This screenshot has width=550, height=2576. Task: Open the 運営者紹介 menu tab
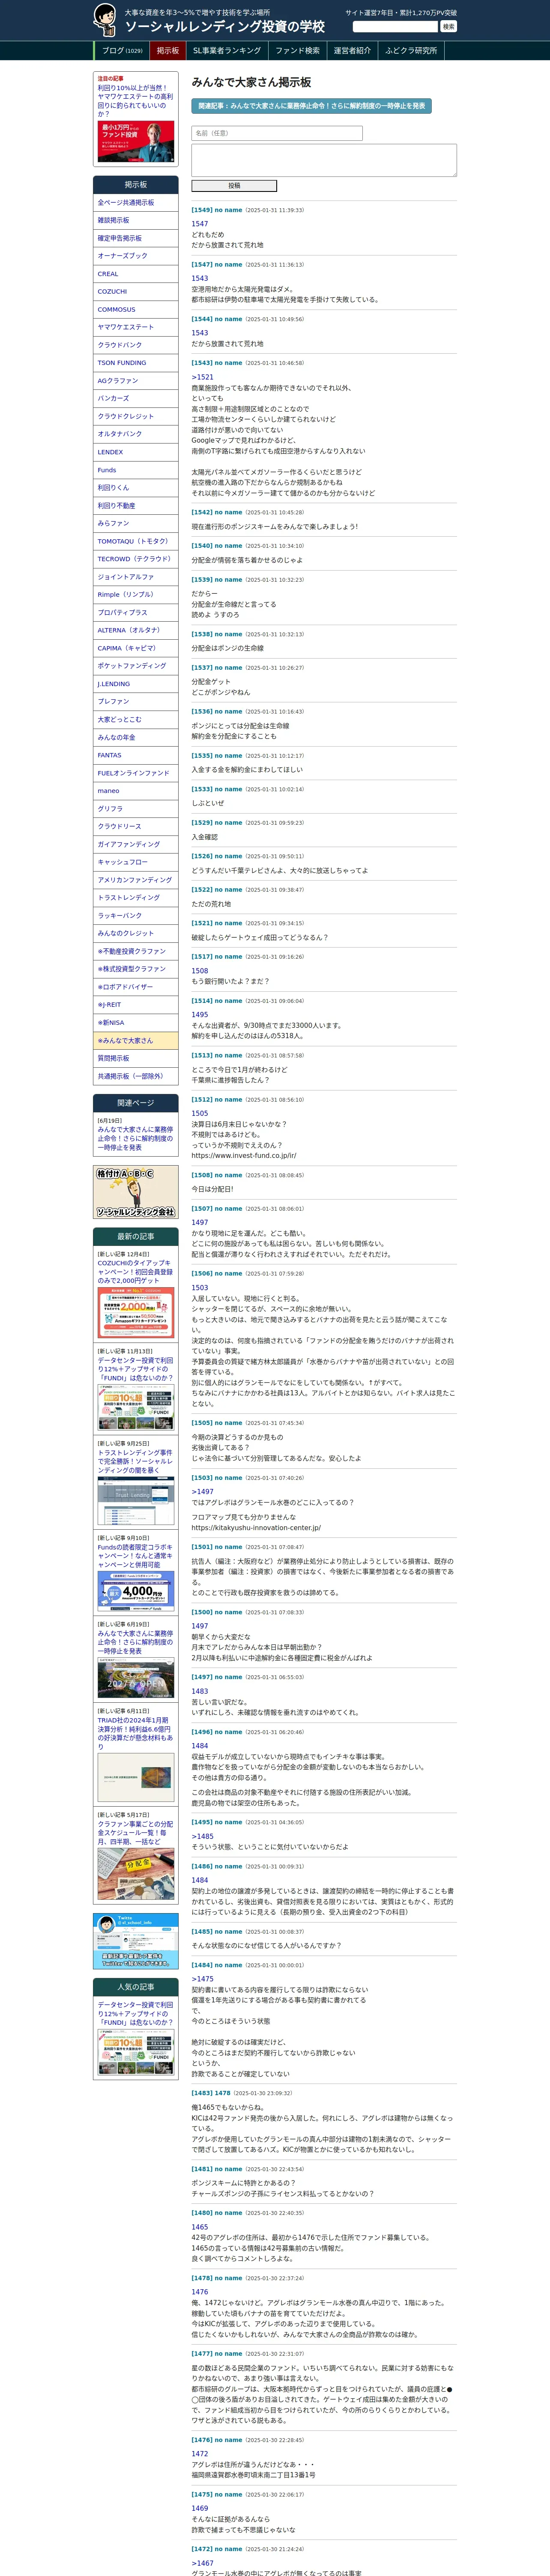[353, 51]
